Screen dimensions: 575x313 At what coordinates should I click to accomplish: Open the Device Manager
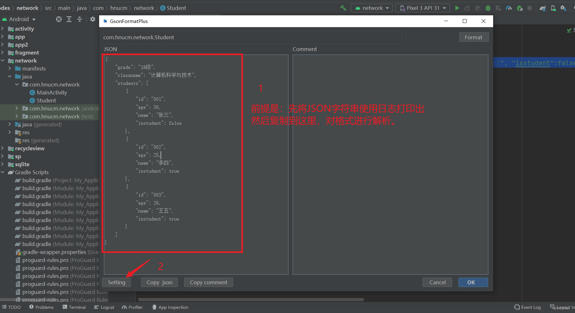(x=554, y=8)
